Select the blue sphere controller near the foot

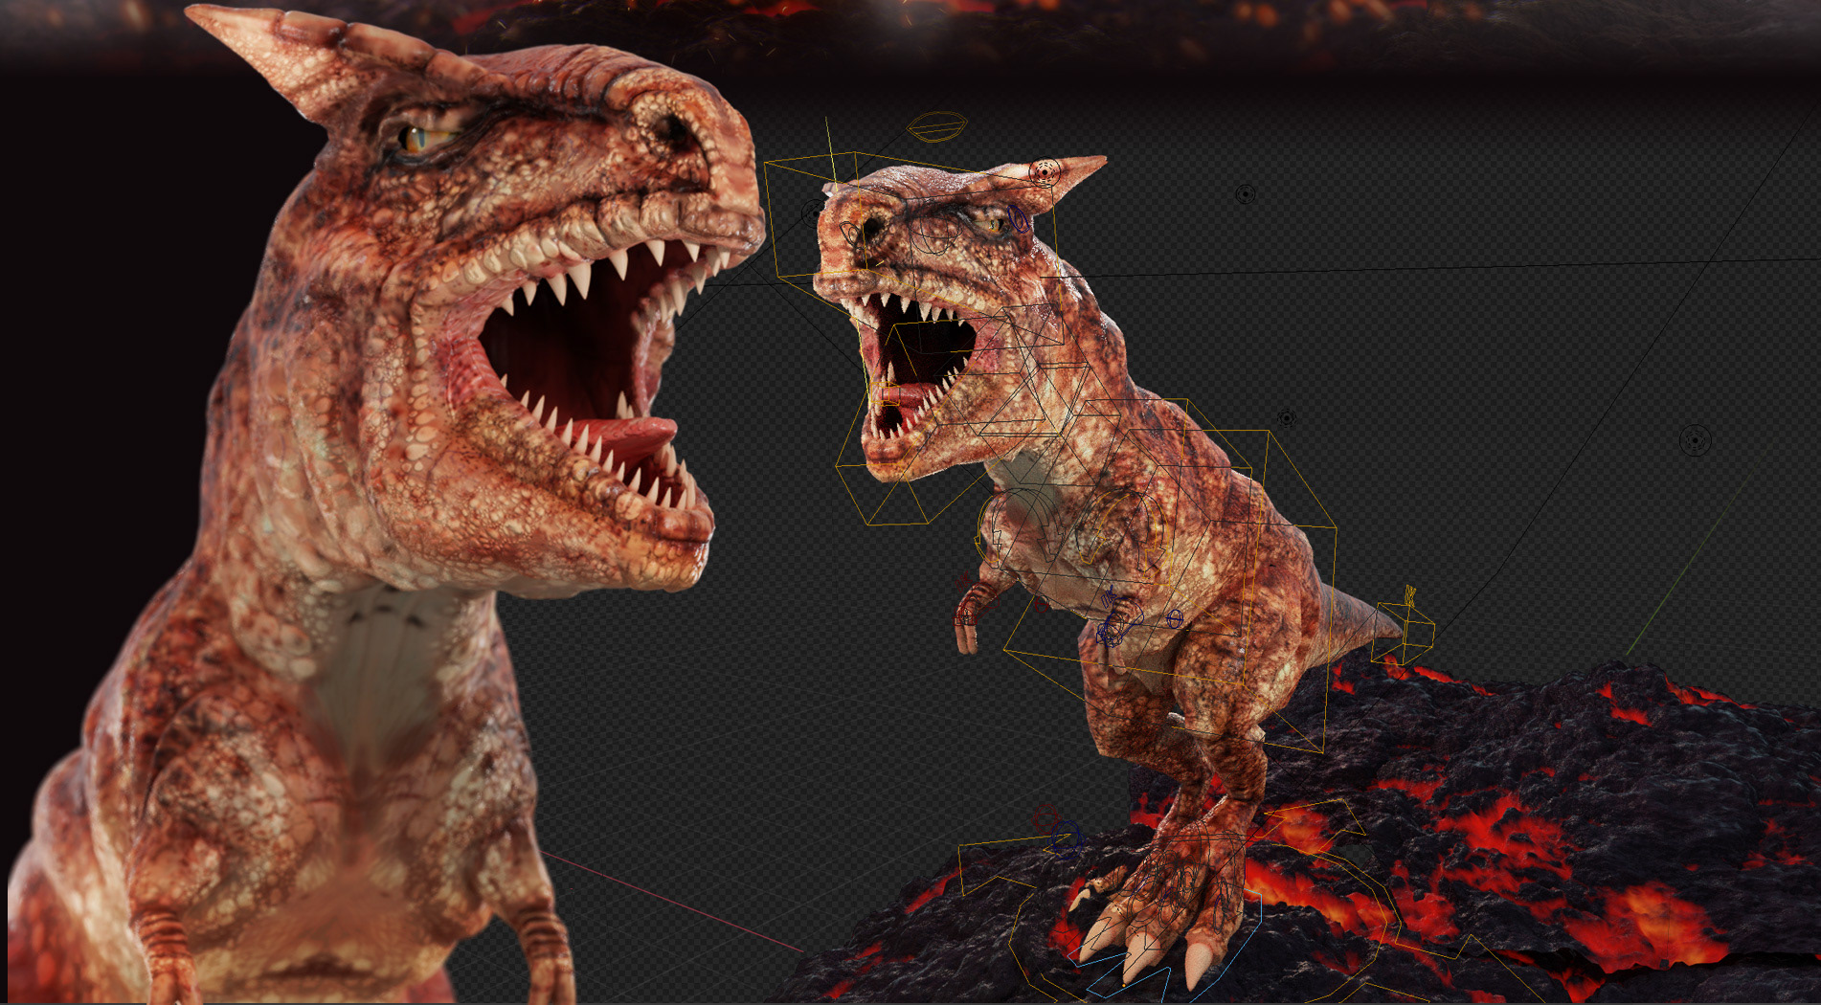(x=1065, y=839)
